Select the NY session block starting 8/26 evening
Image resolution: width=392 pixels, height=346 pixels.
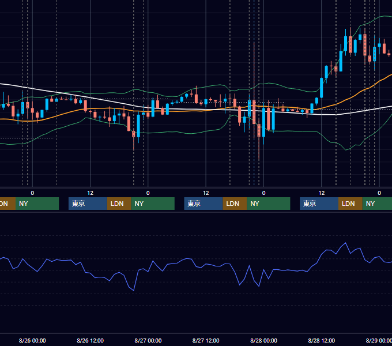pyautogui.click(x=153, y=204)
